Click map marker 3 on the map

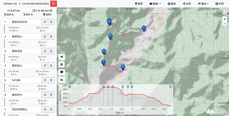[109, 22]
